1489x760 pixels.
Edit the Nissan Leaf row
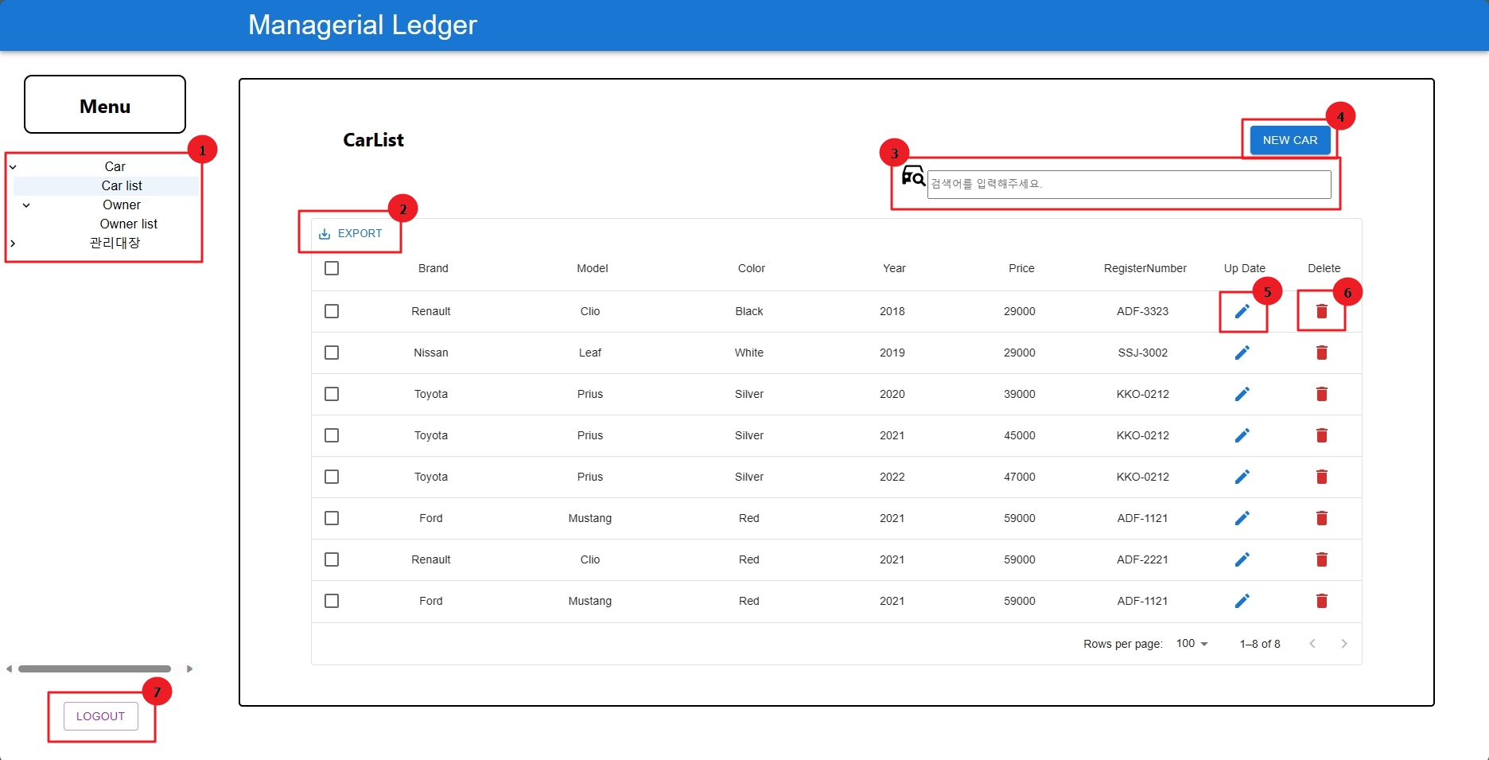[x=1242, y=353]
